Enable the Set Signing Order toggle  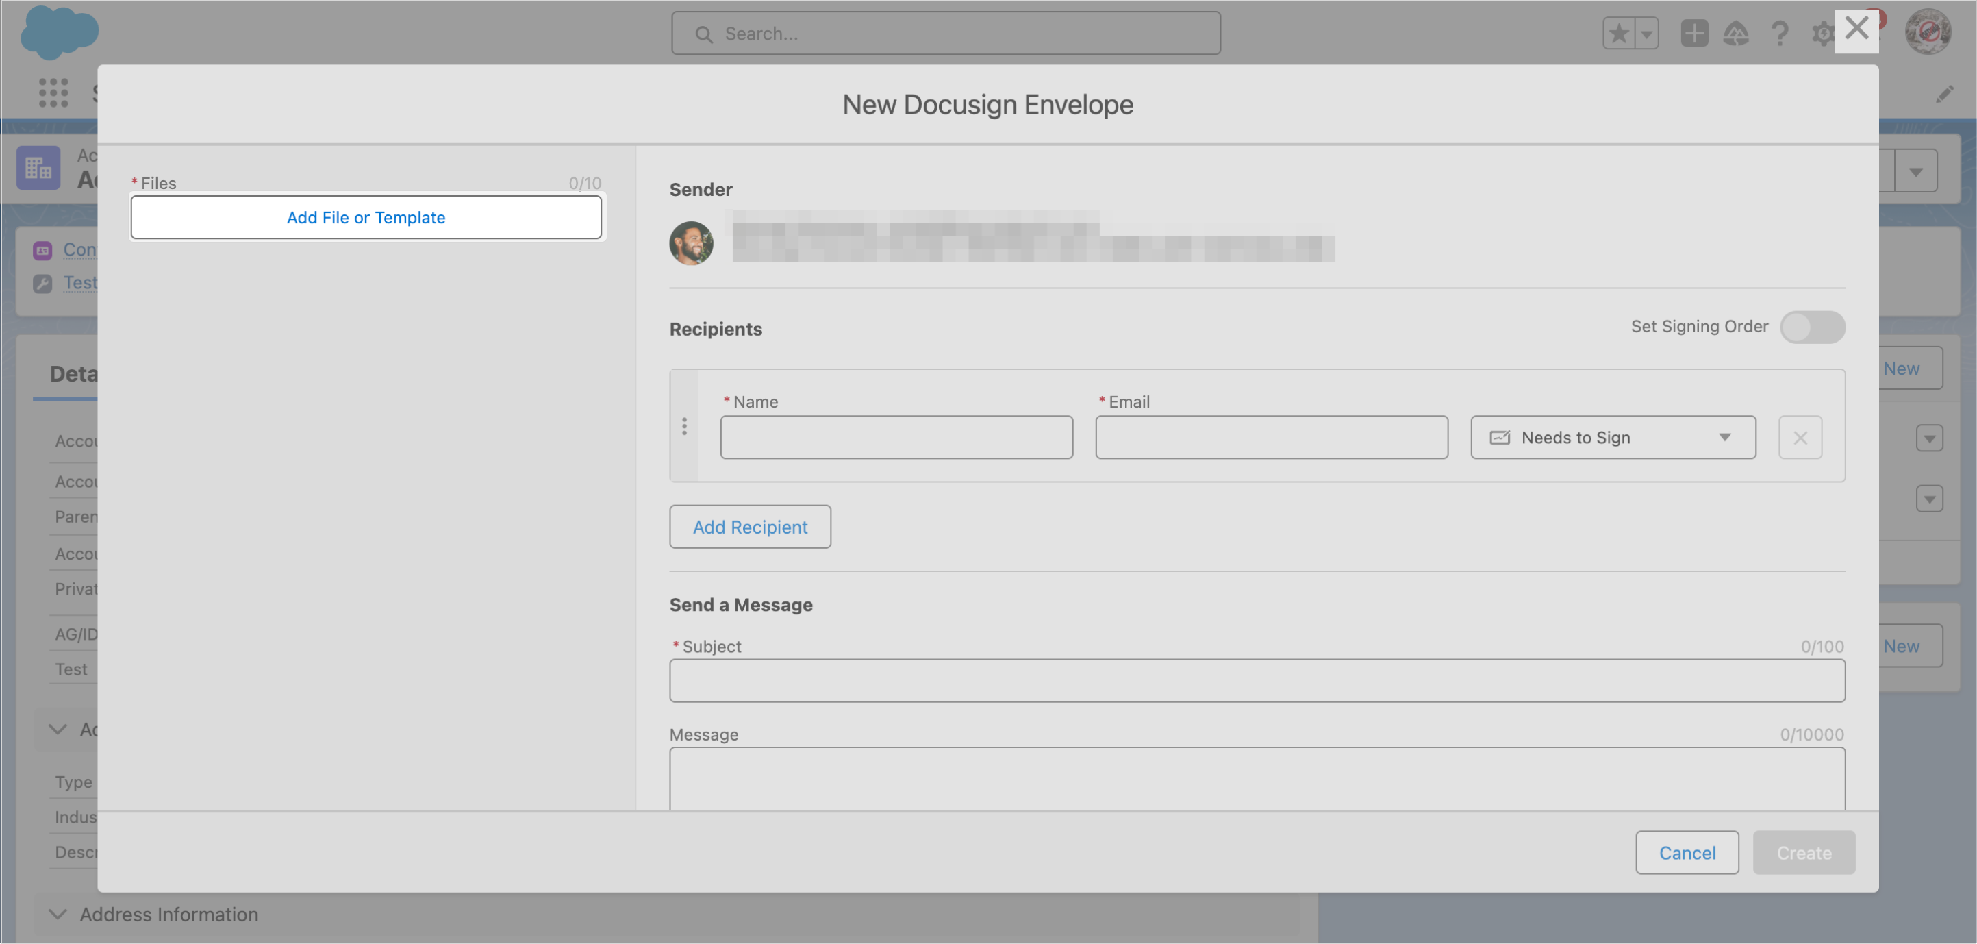tap(1812, 327)
